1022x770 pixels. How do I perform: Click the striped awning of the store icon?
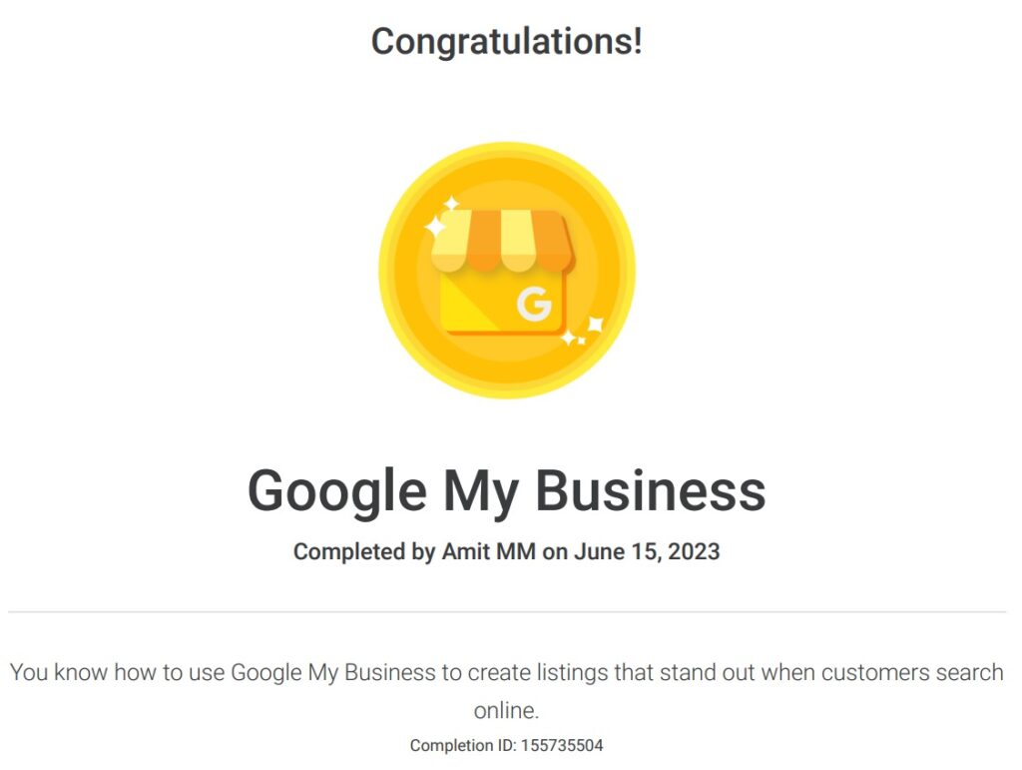(502, 240)
